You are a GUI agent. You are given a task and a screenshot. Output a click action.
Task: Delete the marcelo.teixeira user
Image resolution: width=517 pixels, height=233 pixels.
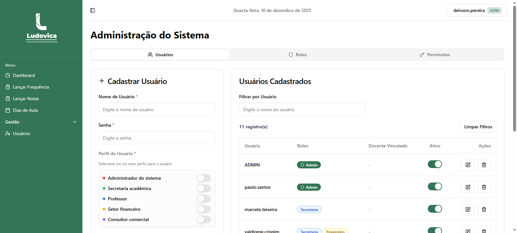coord(484,209)
